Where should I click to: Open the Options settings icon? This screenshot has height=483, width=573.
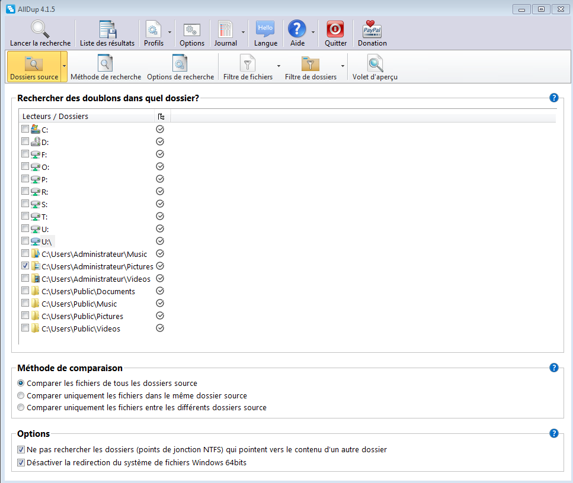pos(191,29)
